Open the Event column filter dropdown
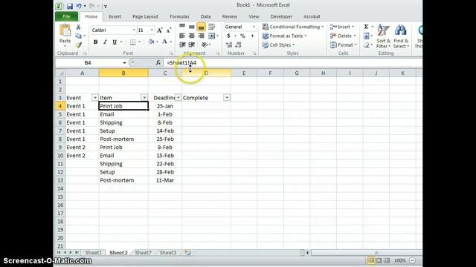 (94, 98)
